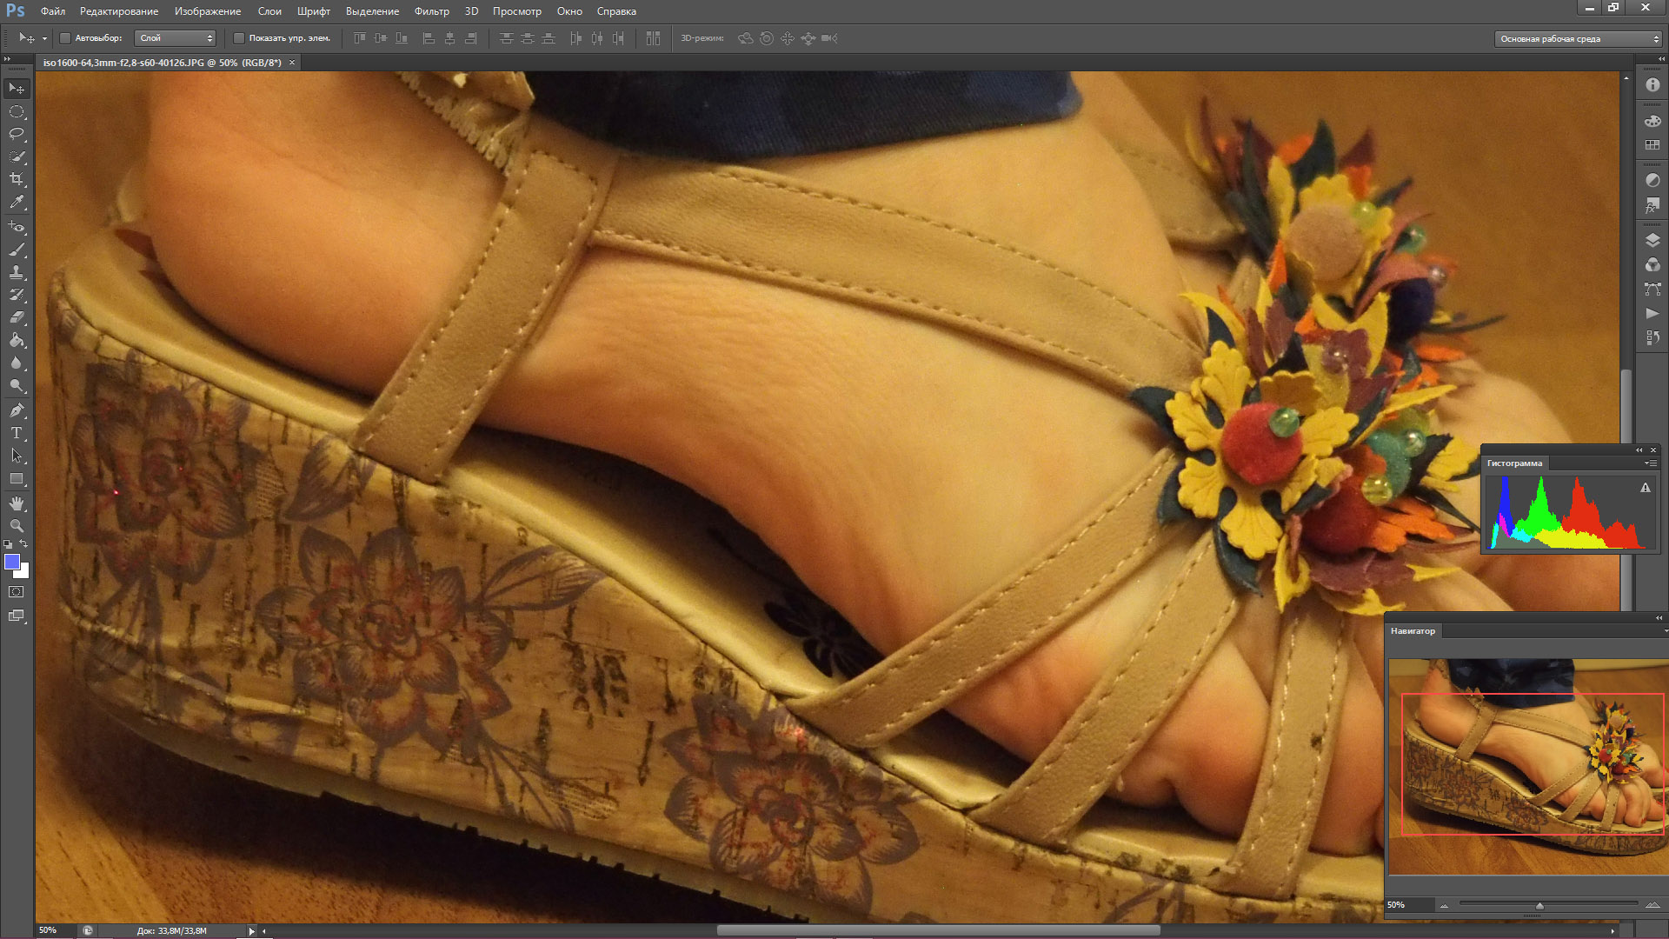This screenshot has height=939, width=1669.
Task: Open the Layers panel icon
Action: [1652, 241]
